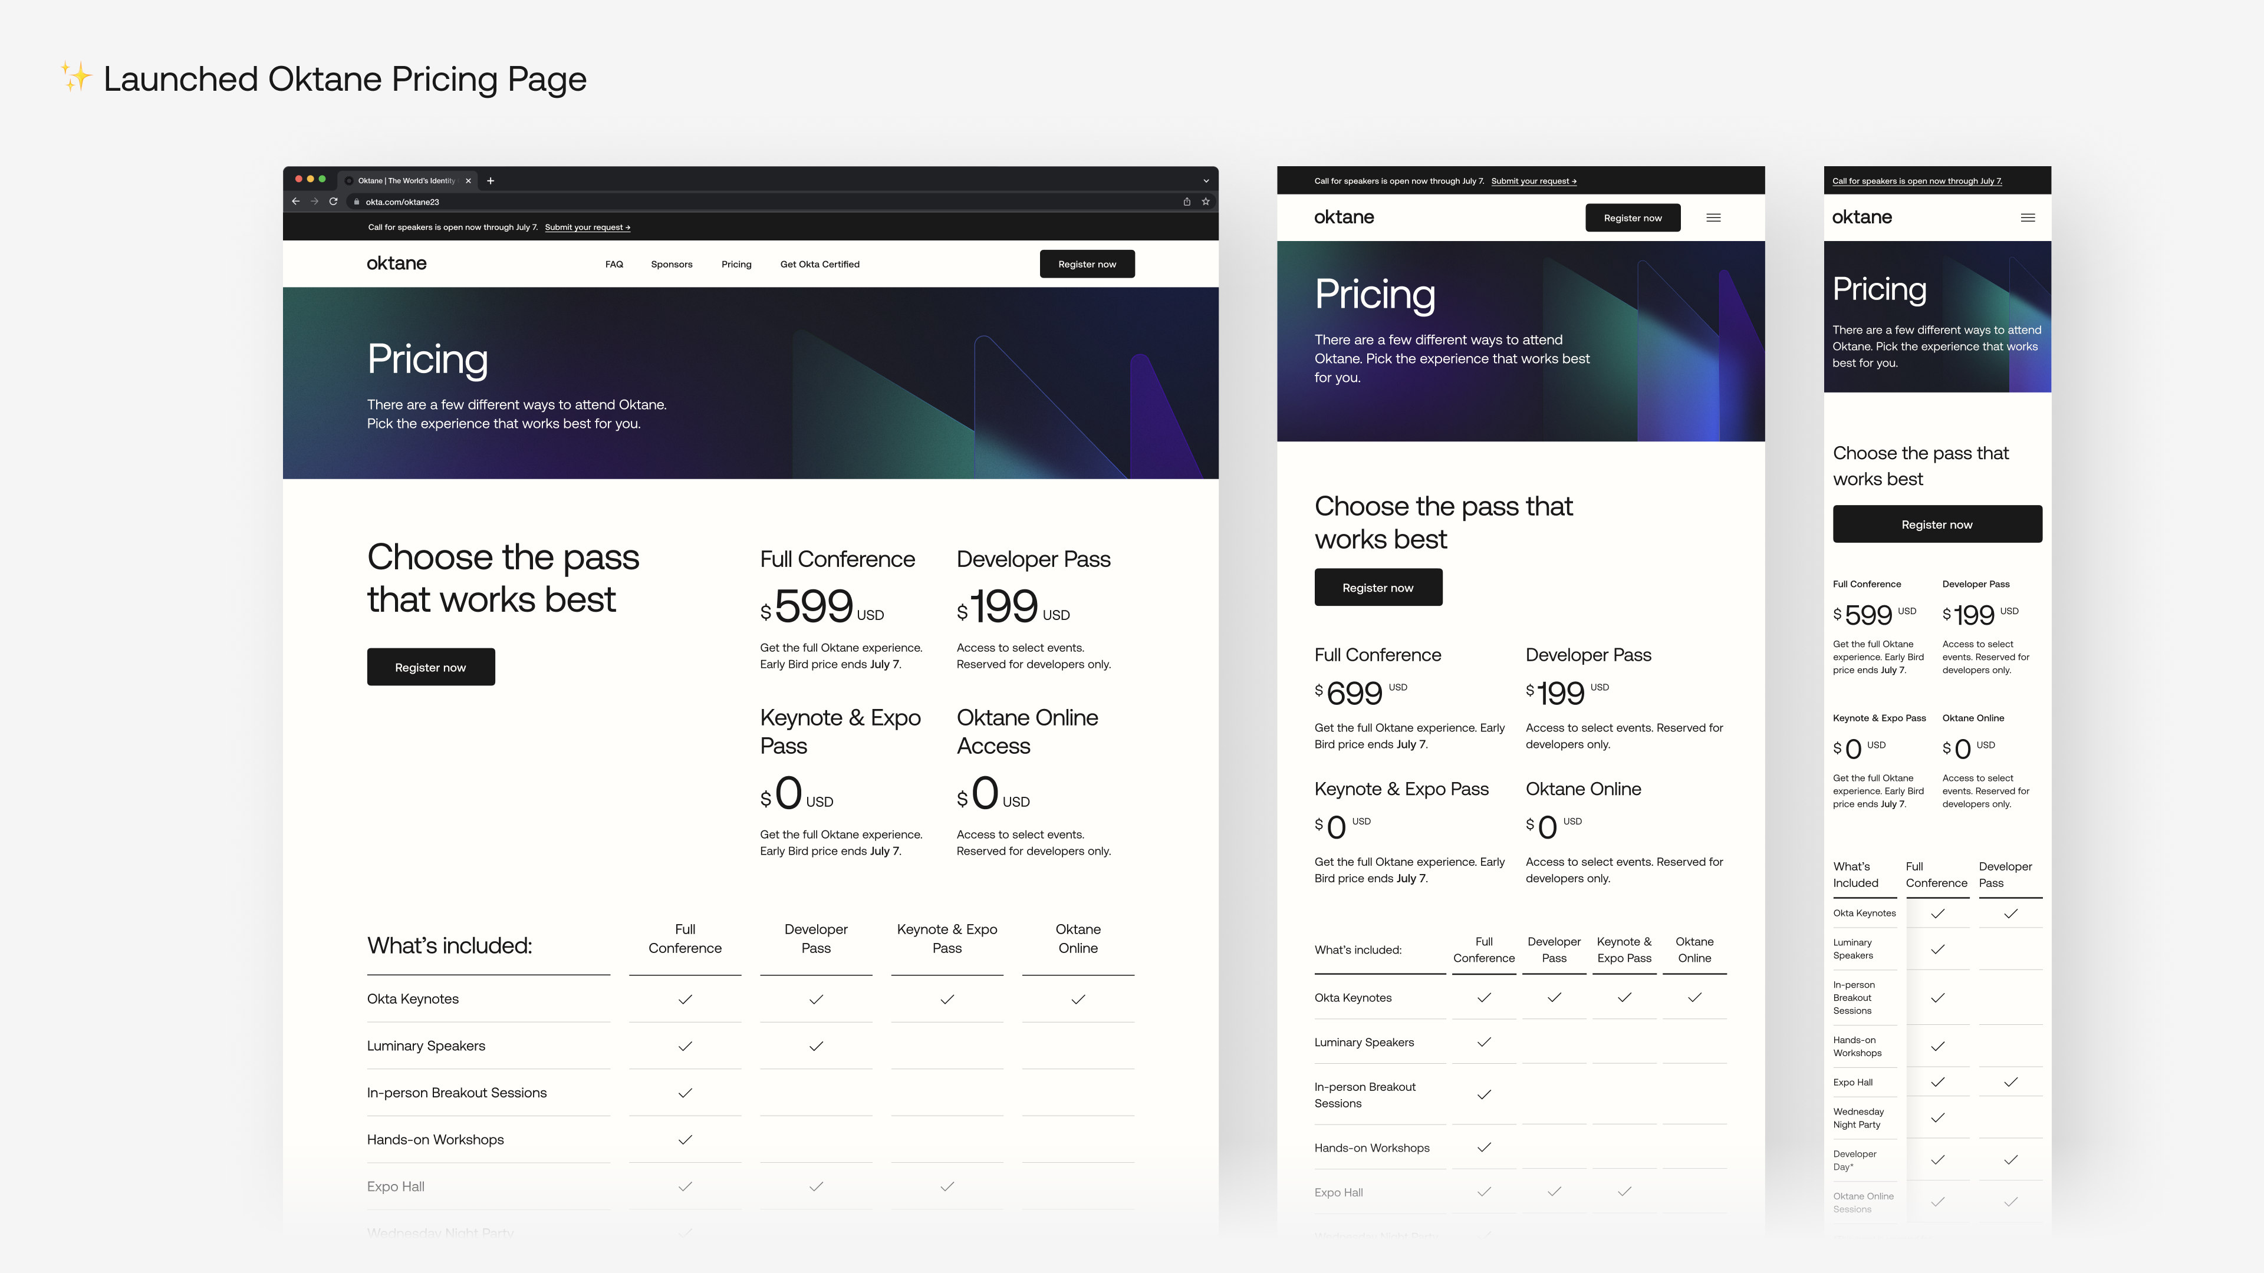Click the Pricing hero heading in tablet view
Viewport: 2264px width, 1273px height.
coord(1374,293)
